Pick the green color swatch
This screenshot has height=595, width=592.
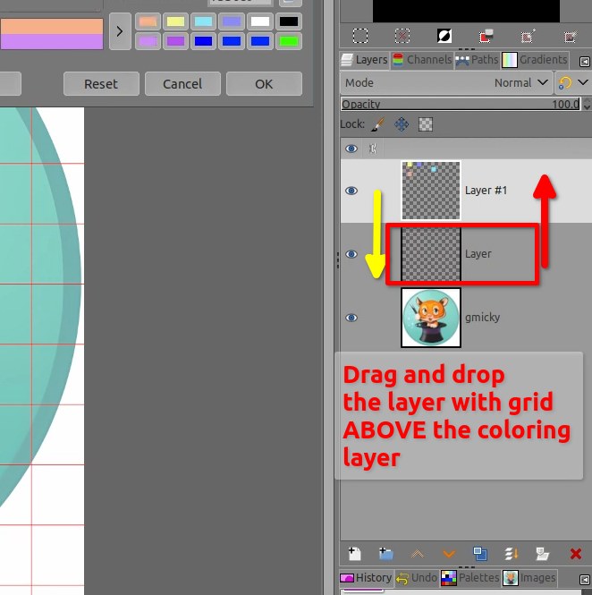point(288,41)
